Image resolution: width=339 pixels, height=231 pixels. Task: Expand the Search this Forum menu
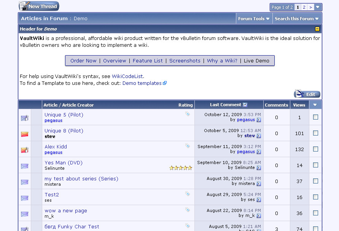297,19
